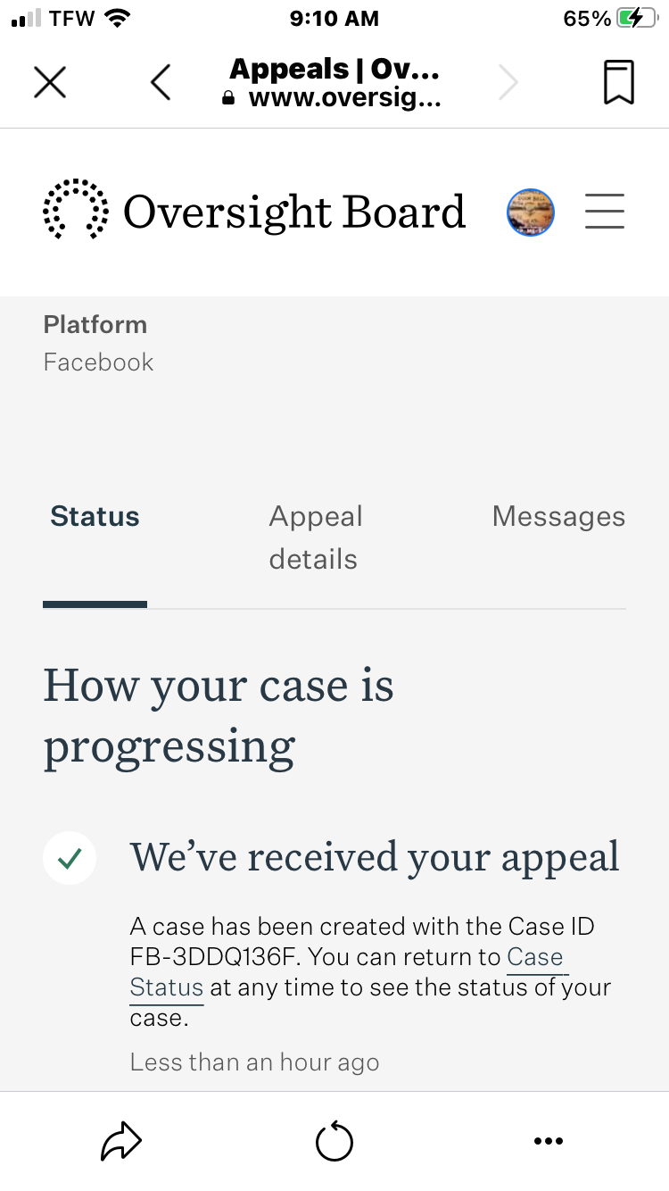Viewport: 669px width, 1191px height.
Task: Select the Status tab
Action: tap(95, 517)
